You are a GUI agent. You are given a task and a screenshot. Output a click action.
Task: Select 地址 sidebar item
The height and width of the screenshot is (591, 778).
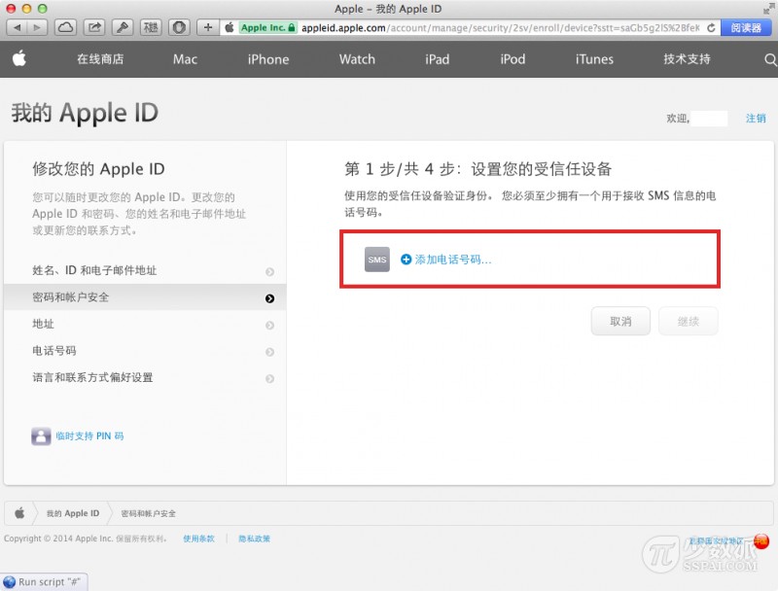(145, 325)
